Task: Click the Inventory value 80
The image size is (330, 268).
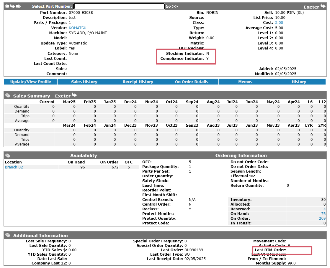Action: pos(324,200)
